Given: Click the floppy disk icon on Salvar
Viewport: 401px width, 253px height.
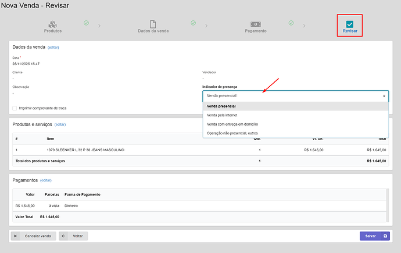Looking at the screenshot, I should coord(385,236).
